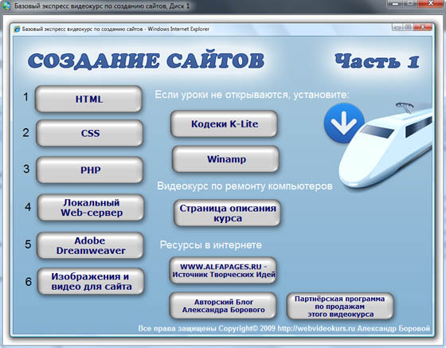Open Авторский Блог Александра Борового
Image resolution: width=446 pixels, height=348 pixels.
click(223, 306)
